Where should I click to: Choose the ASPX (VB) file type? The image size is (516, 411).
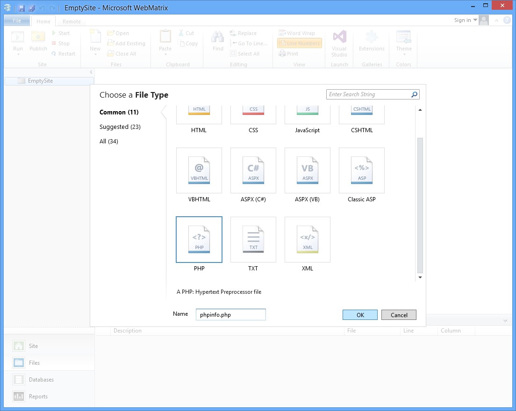308,170
